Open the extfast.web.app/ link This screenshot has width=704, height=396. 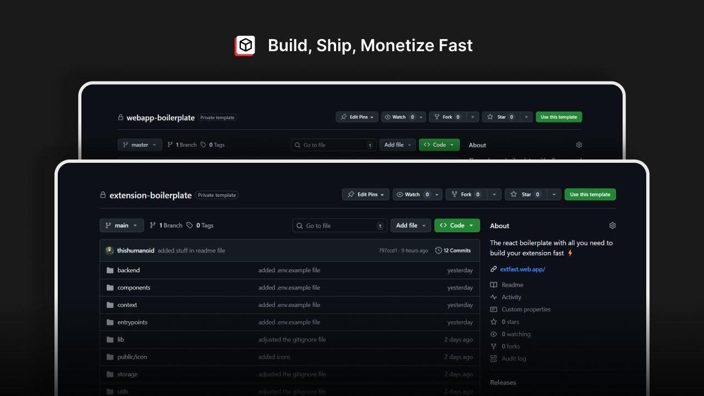(522, 269)
